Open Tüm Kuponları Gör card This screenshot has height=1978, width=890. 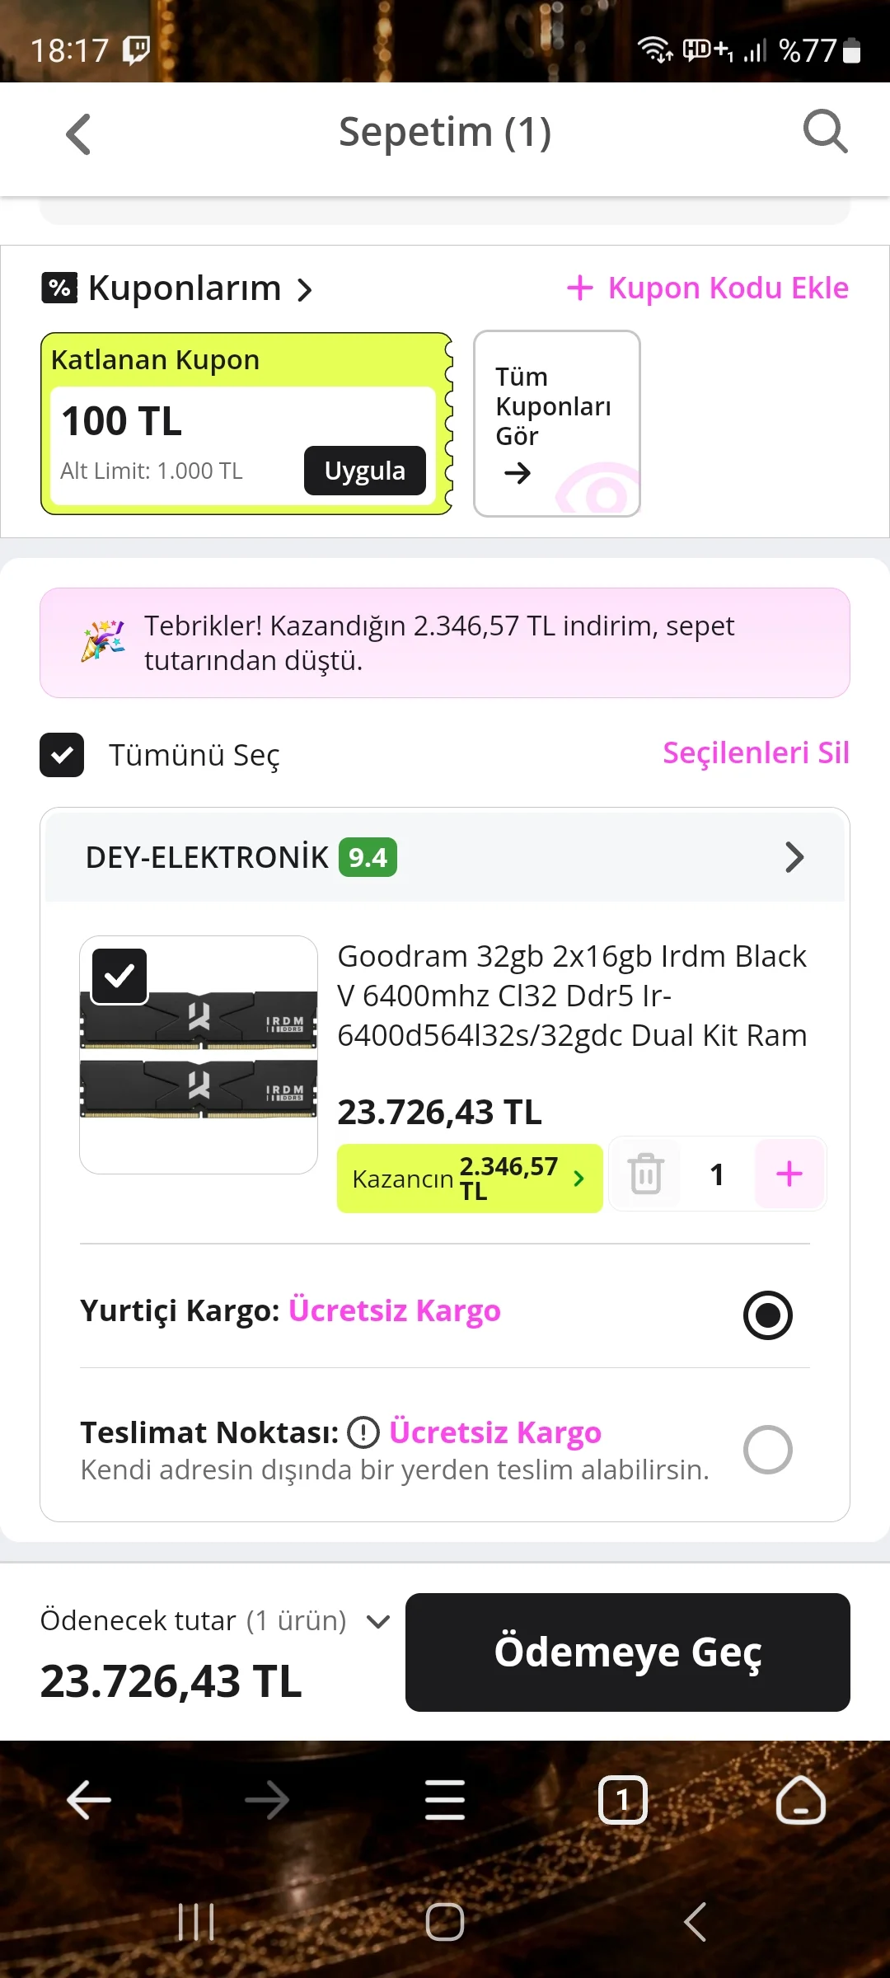tap(557, 424)
